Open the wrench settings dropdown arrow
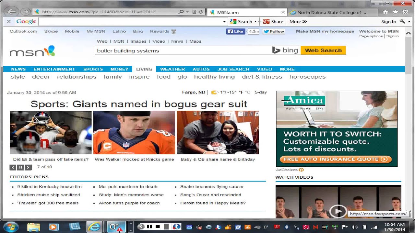The width and height of the screenshot is (415, 233). pos(409,22)
